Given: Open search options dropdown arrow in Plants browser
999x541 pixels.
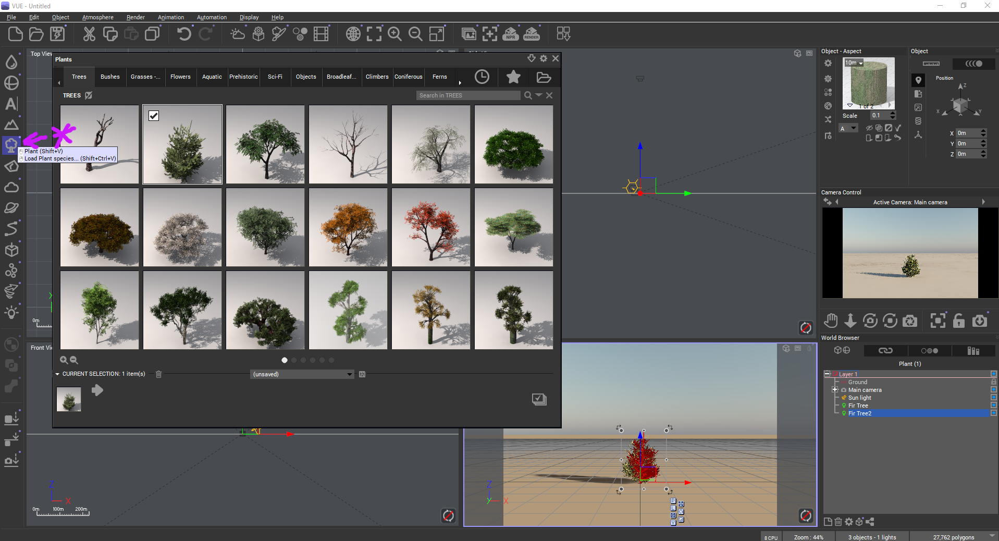Looking at the screenshot, I should 539,95.
